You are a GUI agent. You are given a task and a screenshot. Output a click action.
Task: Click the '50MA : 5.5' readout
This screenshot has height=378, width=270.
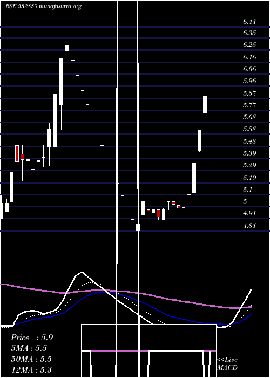31,359
